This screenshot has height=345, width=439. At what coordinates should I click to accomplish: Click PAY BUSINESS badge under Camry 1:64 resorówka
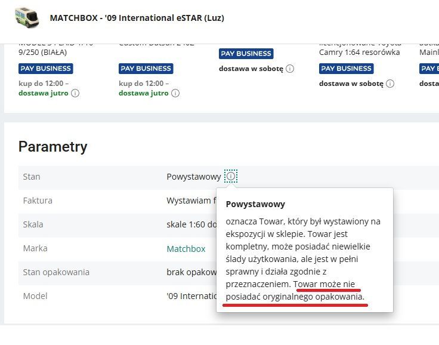point(346,69)
